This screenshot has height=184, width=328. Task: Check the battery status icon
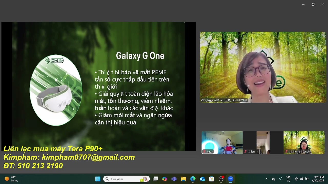307,179
